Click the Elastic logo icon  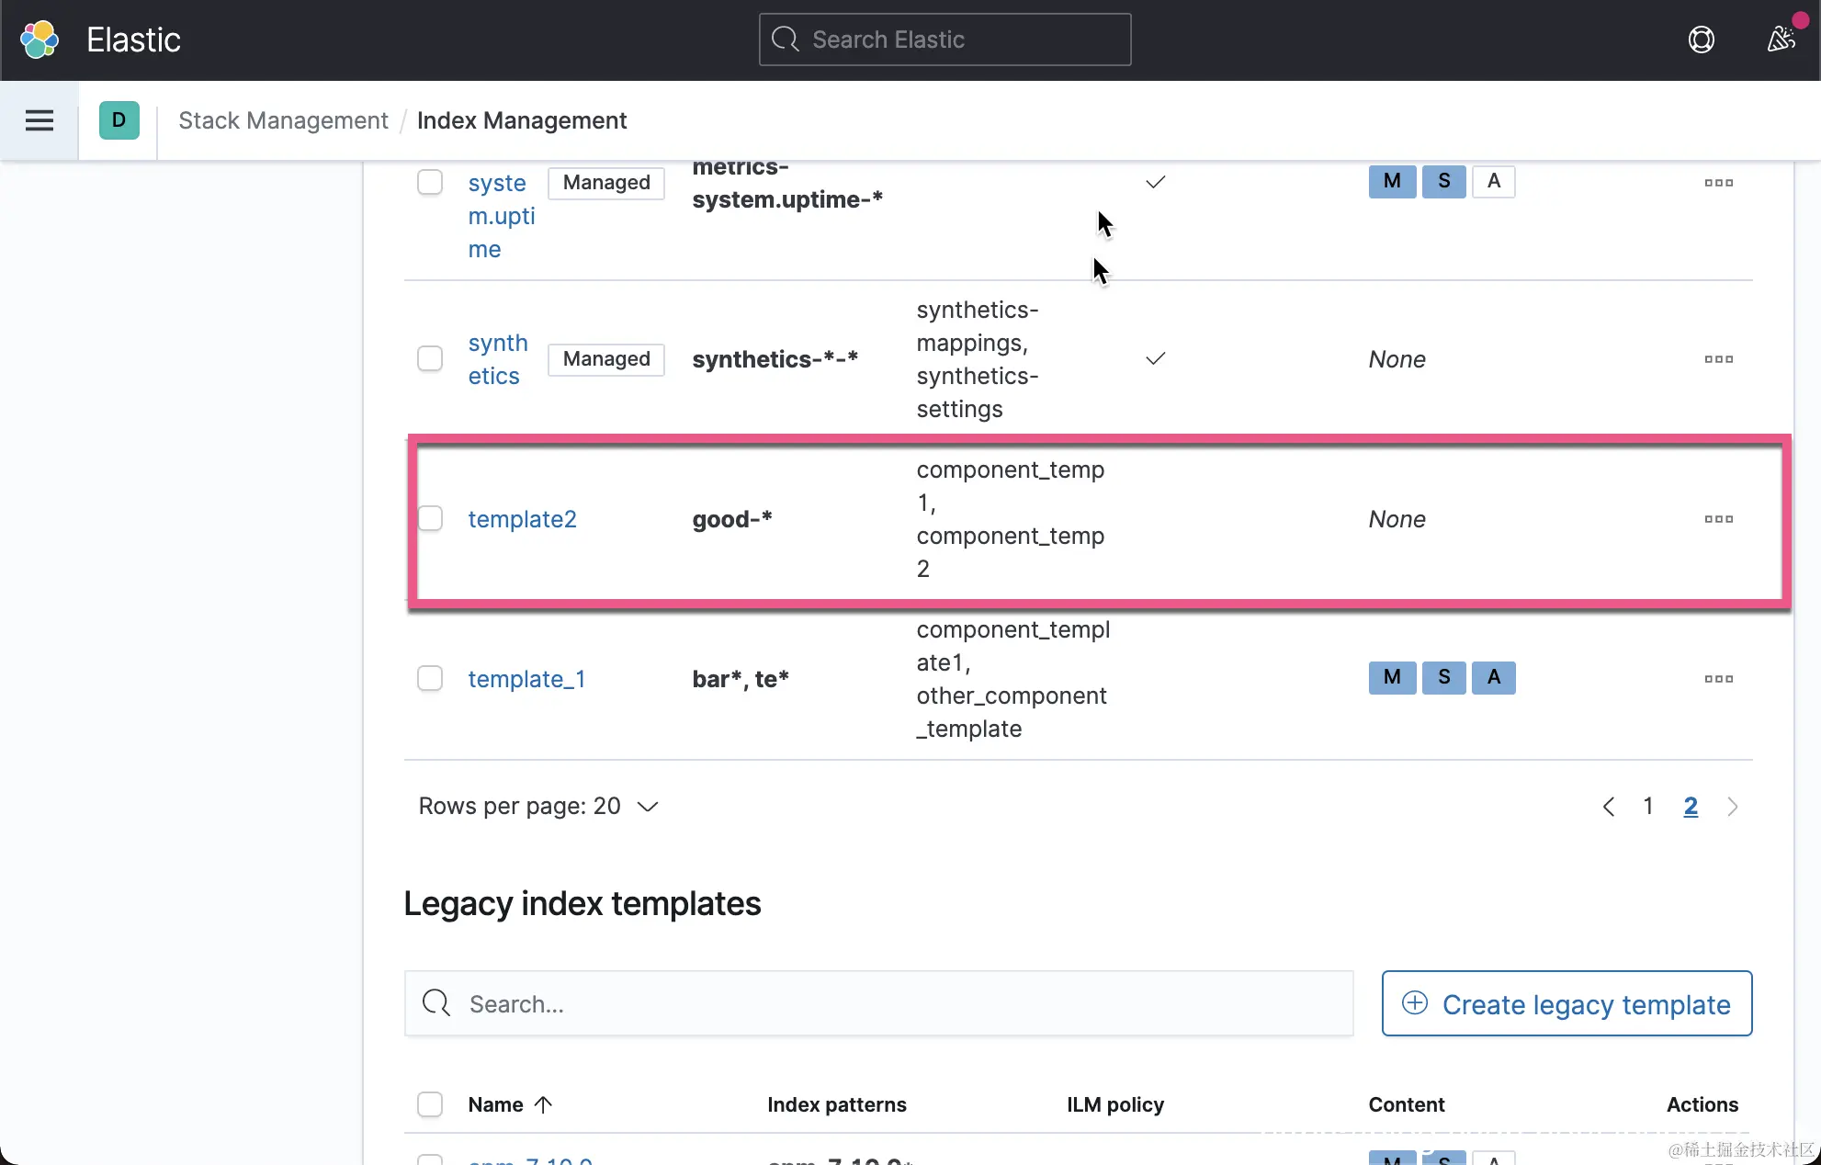[x=40, y=40]
